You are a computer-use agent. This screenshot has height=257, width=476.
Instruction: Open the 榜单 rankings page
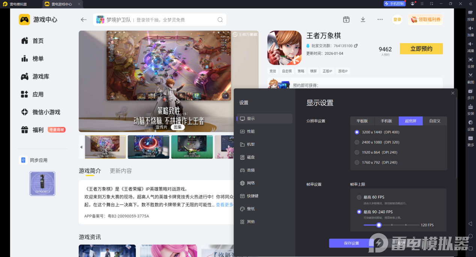tap(32, 59)
